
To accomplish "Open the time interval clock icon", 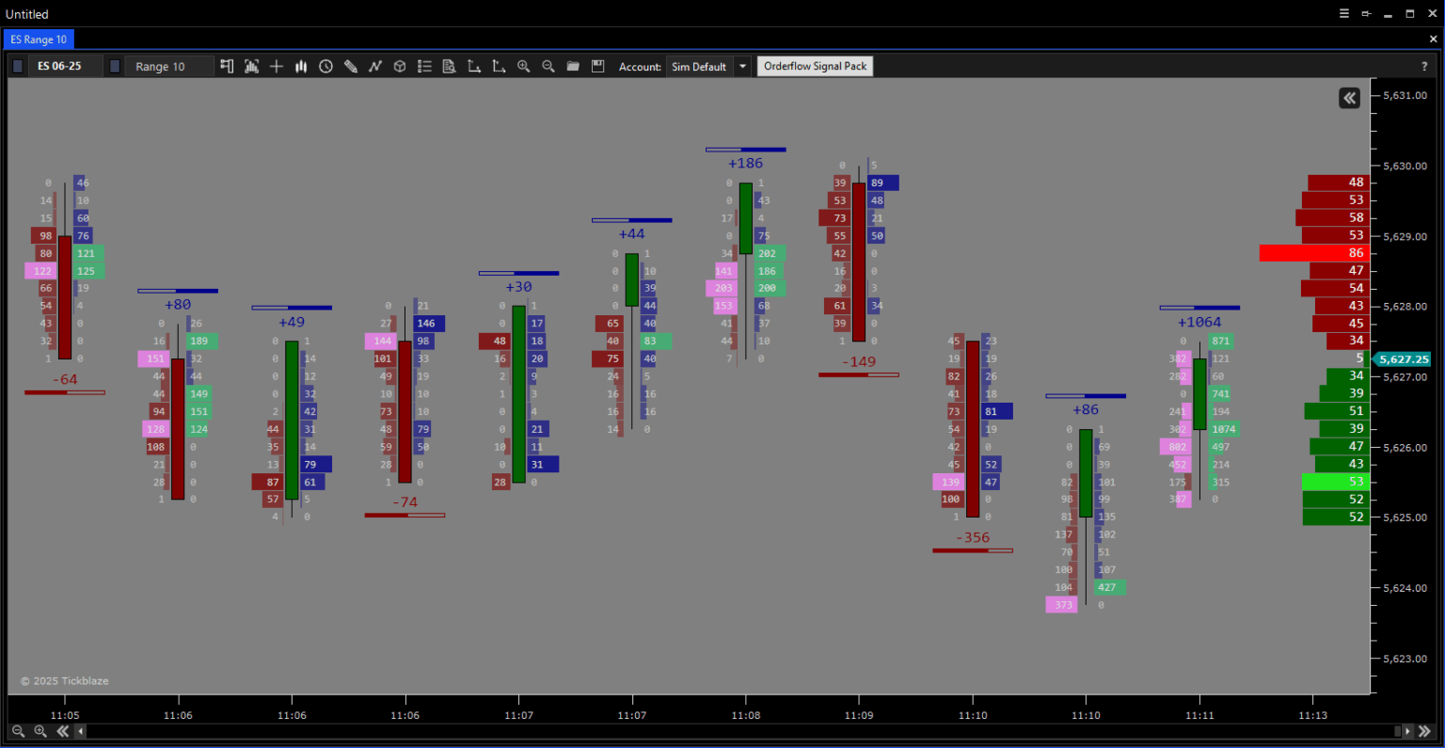I will (x=325, y=66).
